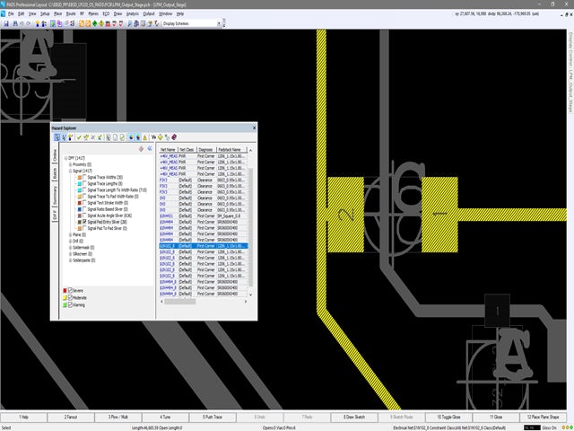
Task: Click the pink eraser icon above hazard tree
Action: [x=141, y=147]
